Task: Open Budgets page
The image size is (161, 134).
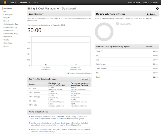Action: pos(7,18)
